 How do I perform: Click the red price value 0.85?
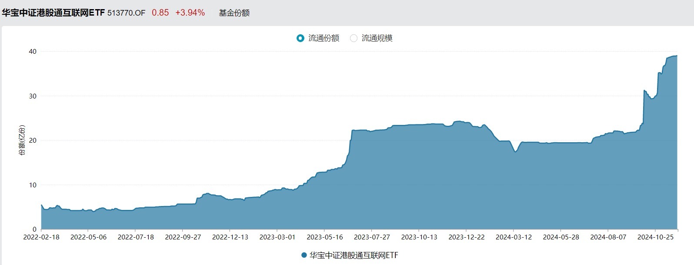160,13
